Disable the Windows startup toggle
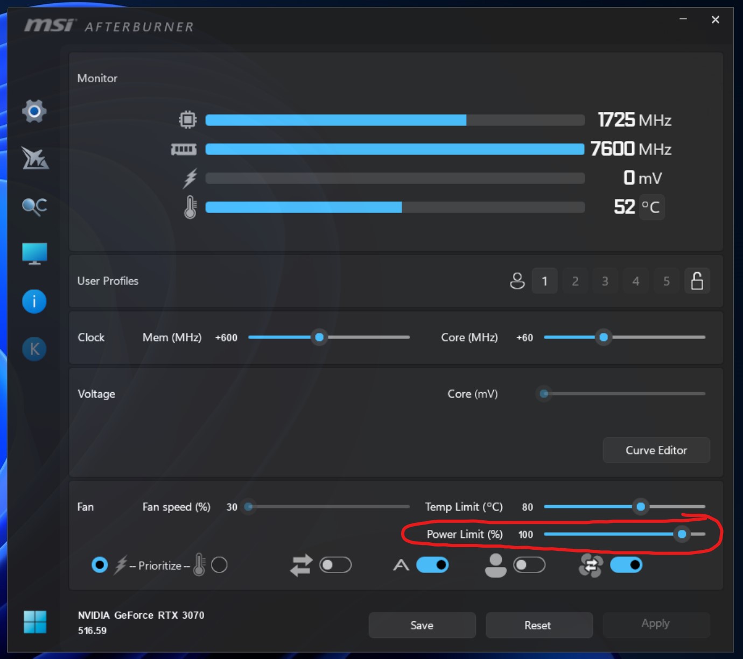Screen dimensions: 743x659 click(x=432, y=565)
